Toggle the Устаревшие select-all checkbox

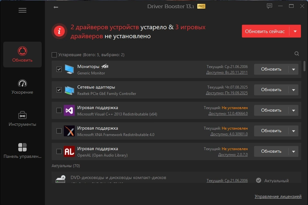[x=54, y=55]
